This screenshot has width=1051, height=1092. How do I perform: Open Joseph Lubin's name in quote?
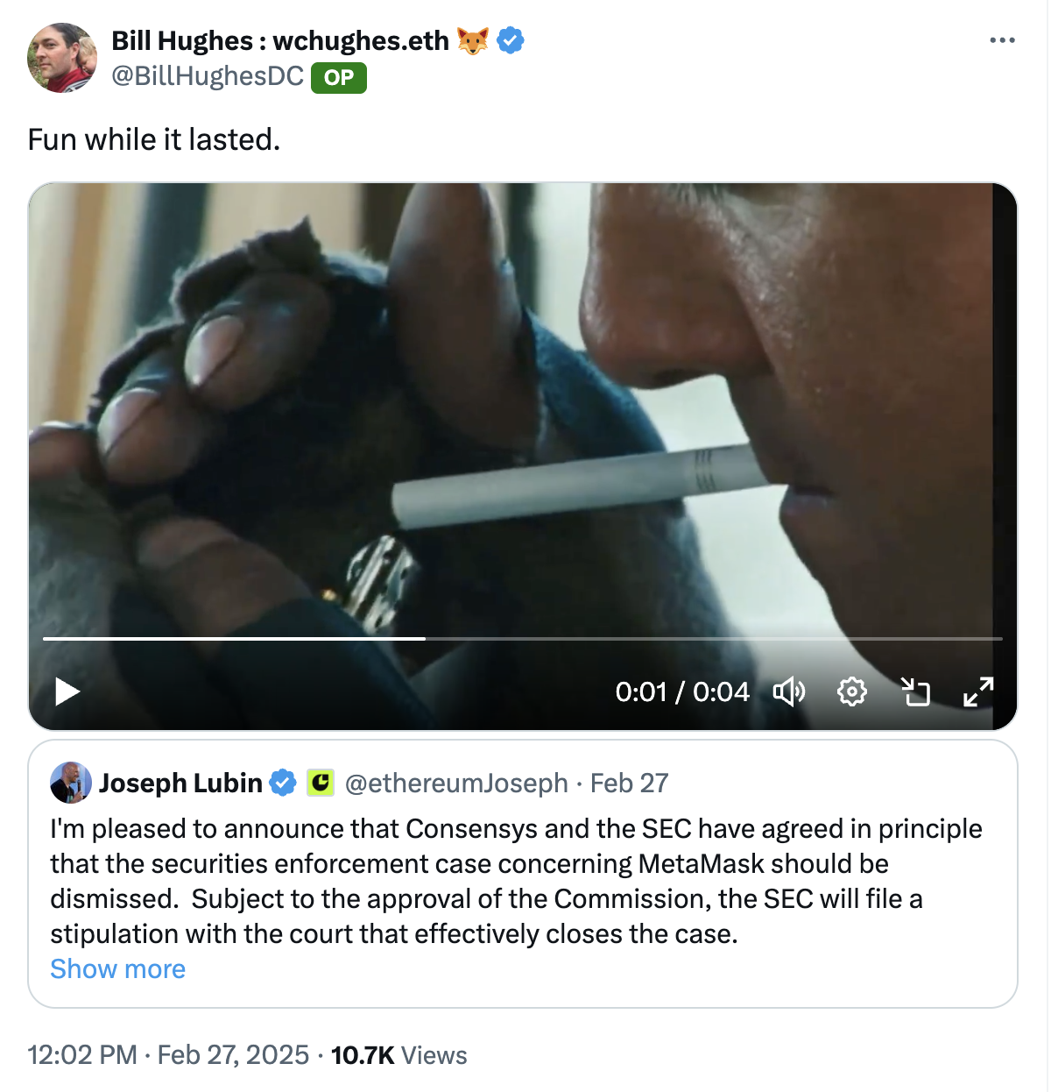pyautogui.click(x=180, y=783)
